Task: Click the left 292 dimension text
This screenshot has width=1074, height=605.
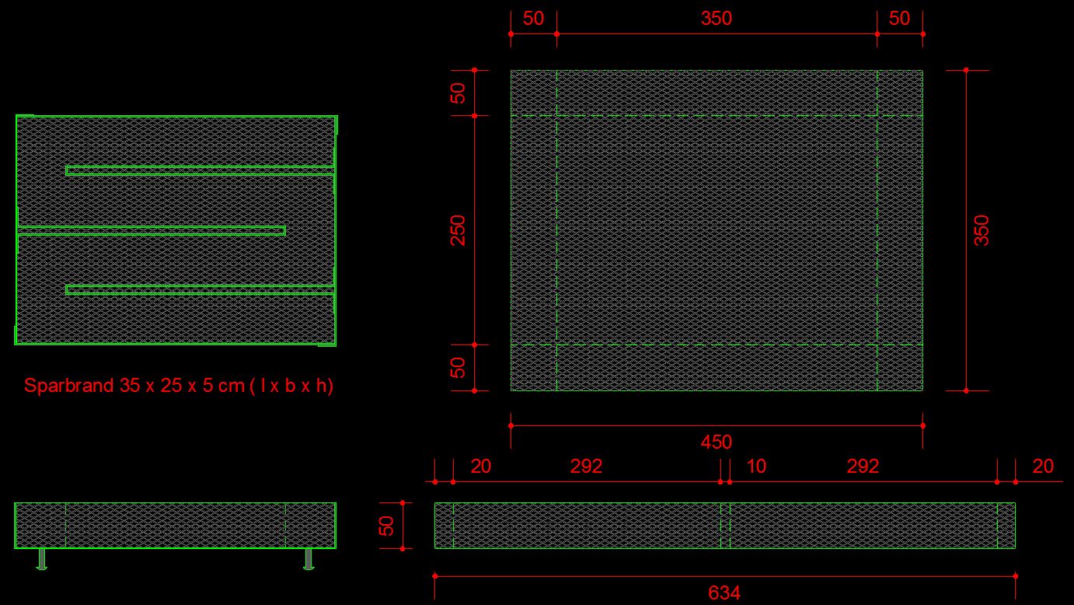Action: tap(586, 466)
